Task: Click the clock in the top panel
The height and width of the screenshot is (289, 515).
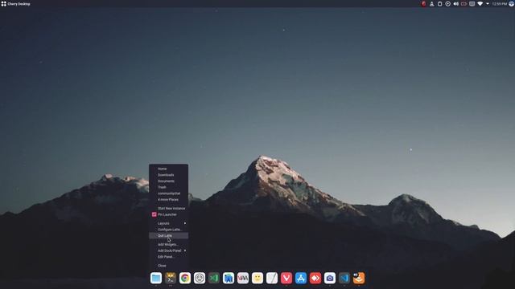Action: pyautogui.click(x=499, y=4)
